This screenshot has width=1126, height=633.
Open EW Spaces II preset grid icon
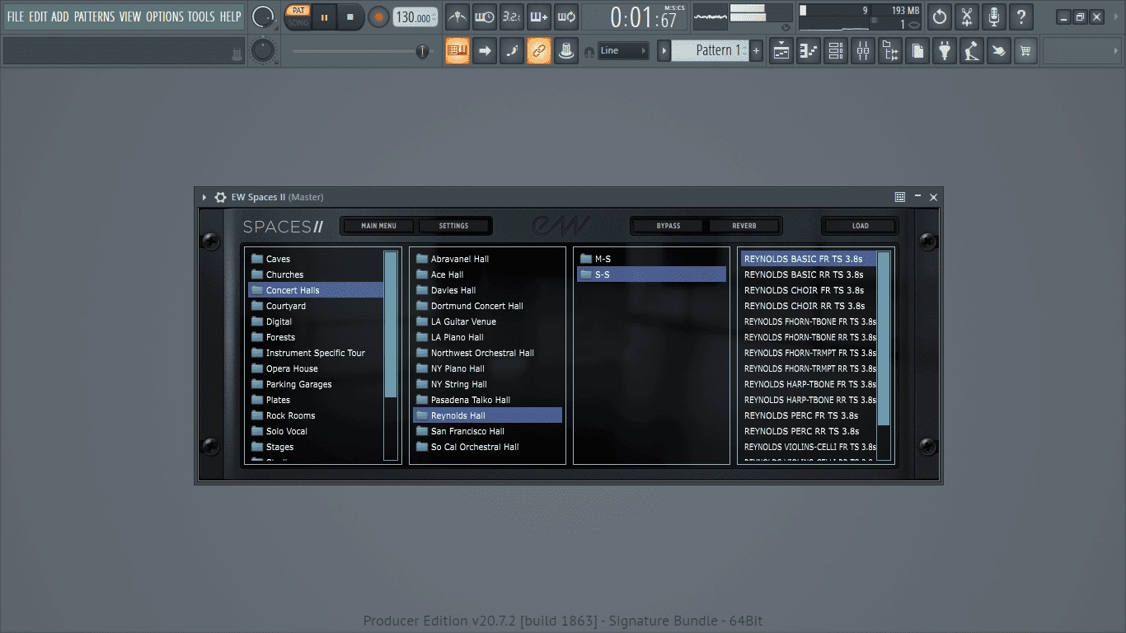click(x=900, y=197)
